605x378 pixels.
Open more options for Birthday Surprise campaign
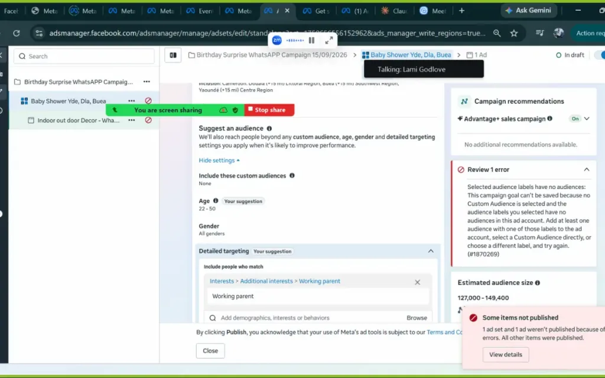click(x=147, y=82)
